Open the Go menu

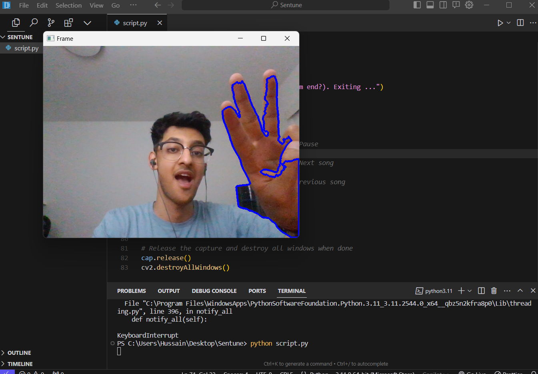[116, 5]
